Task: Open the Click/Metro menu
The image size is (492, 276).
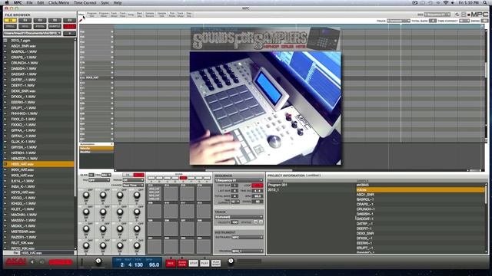Action: click(58, 2)
